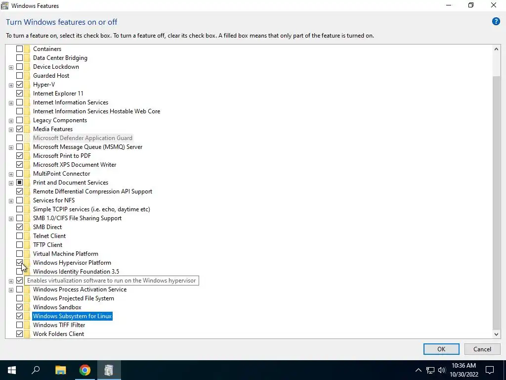
Task: Expand Print and Document Services node
Action: click(x=11, y=183)
